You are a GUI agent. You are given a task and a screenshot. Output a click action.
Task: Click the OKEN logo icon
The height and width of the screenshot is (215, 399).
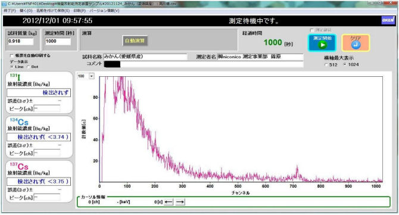[x=388, y=20]
